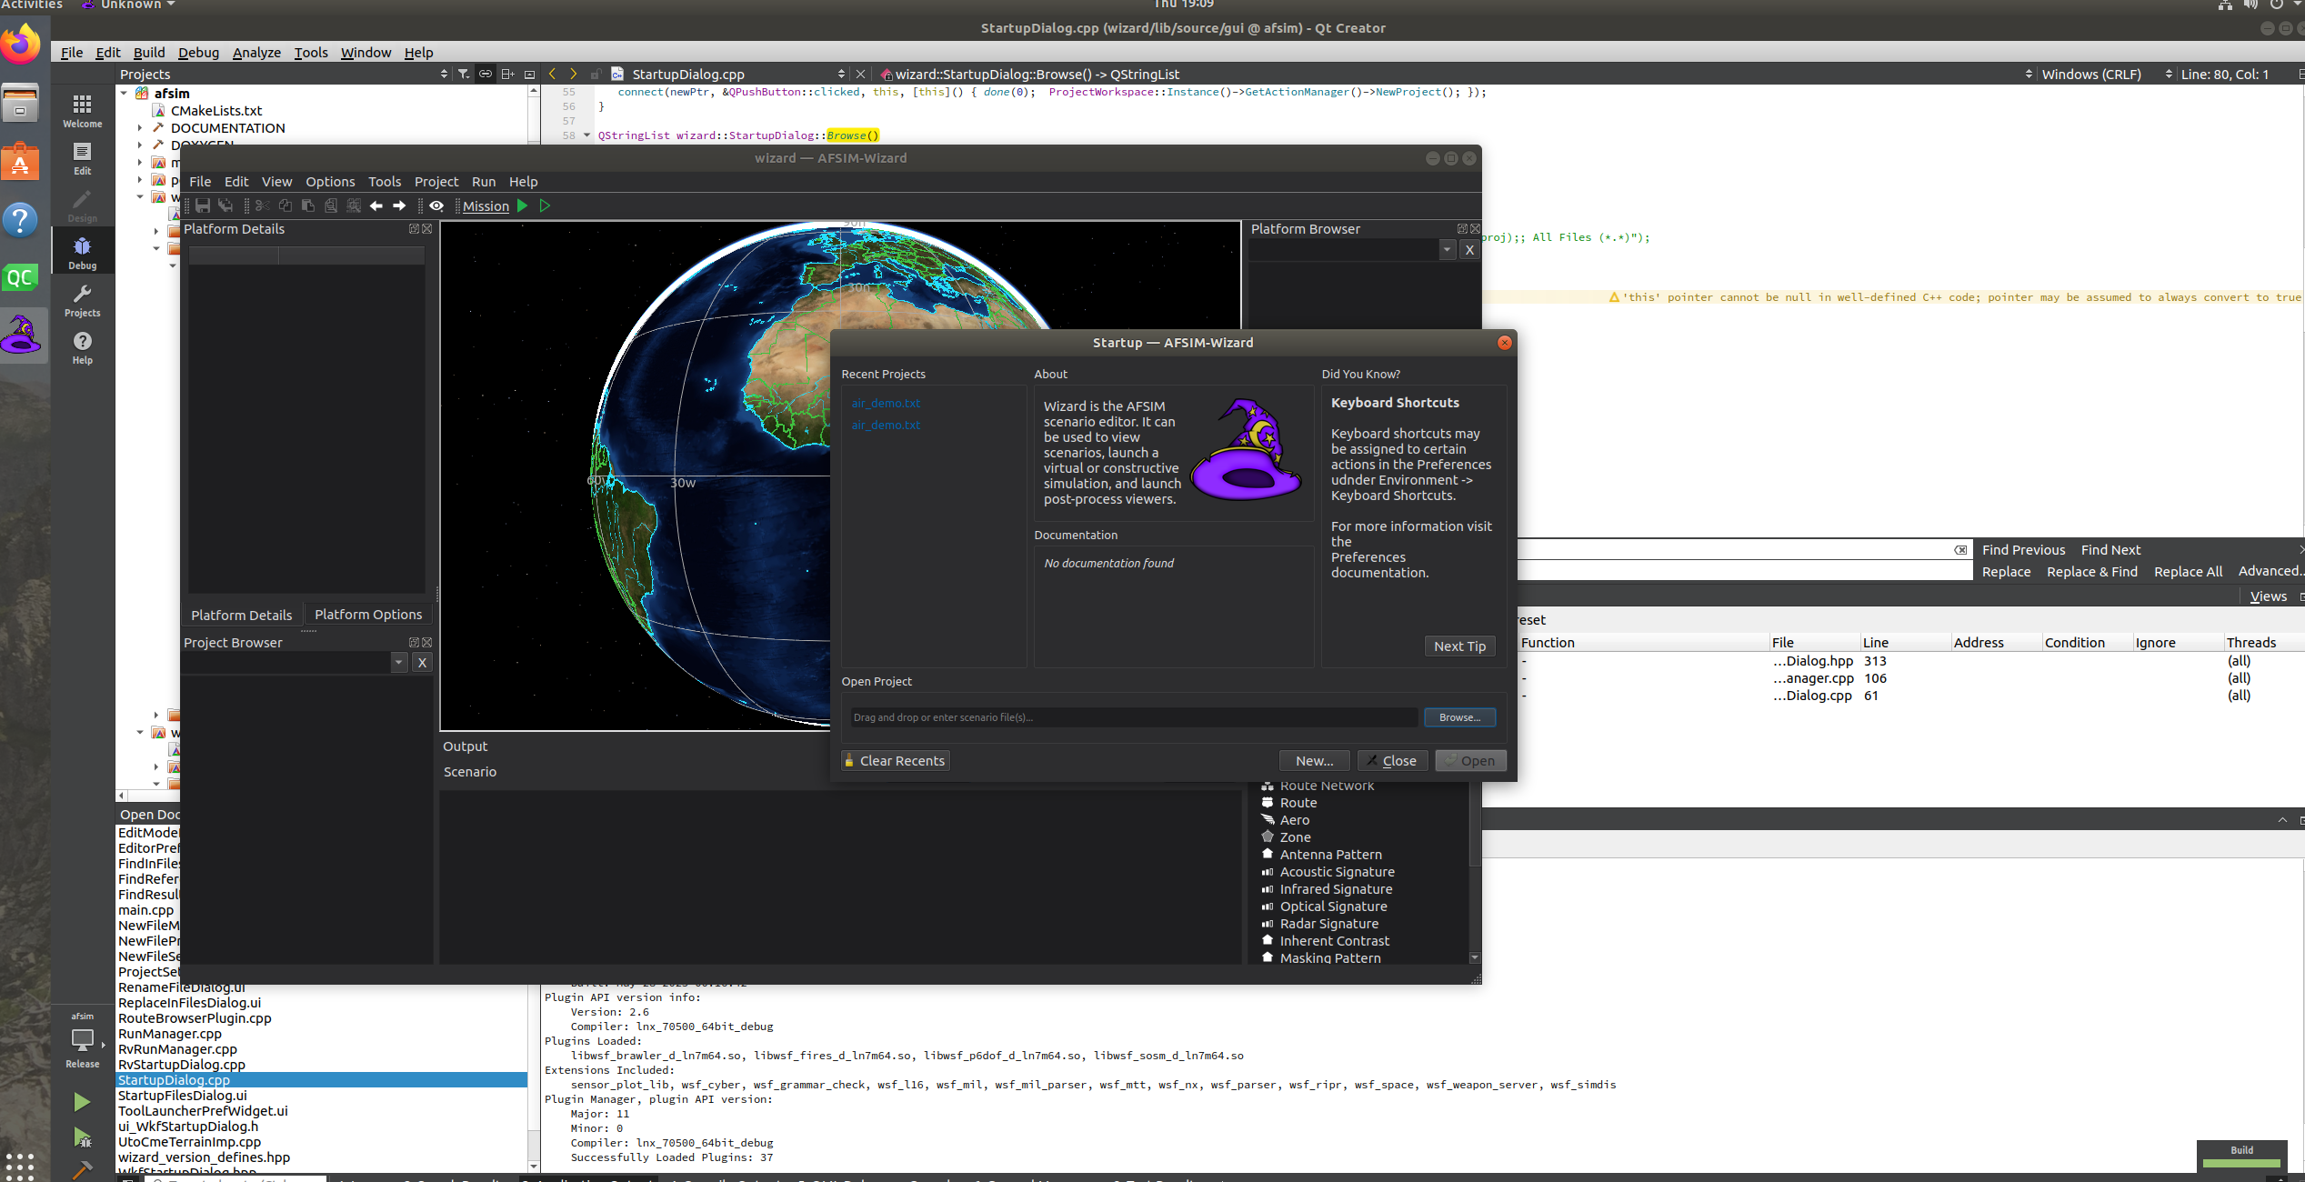Switch to Welcome mode in Qt Creator
This screenshot has width=2305, height=1182.
(x=82, y=109)
